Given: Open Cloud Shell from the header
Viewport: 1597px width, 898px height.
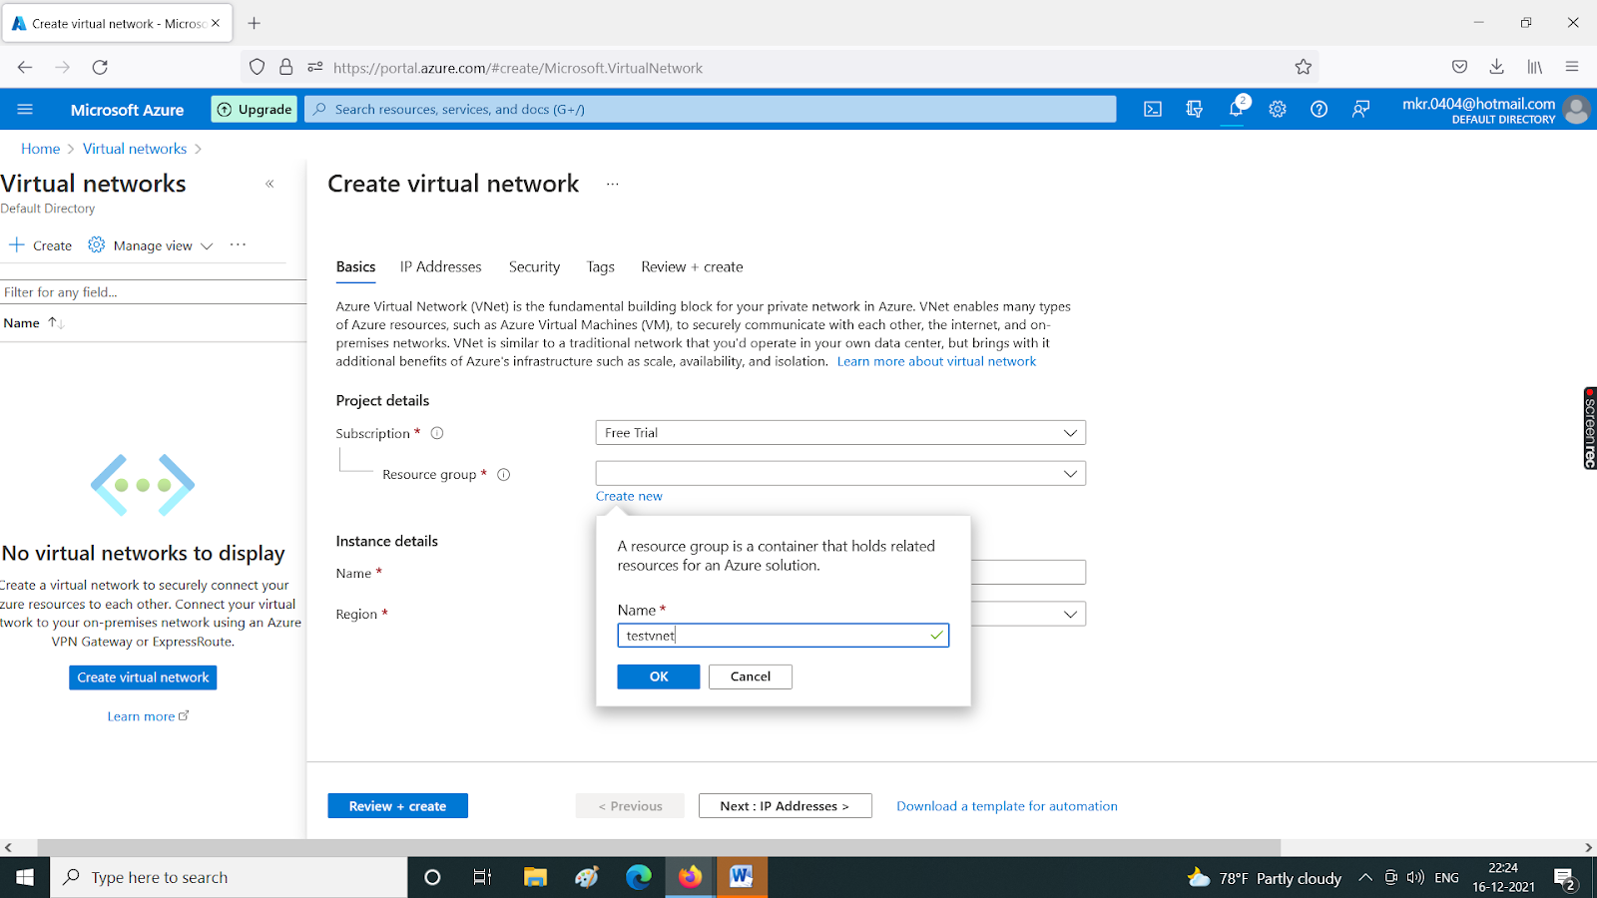Looking at the screenshot, I should tap(1153, 110).
